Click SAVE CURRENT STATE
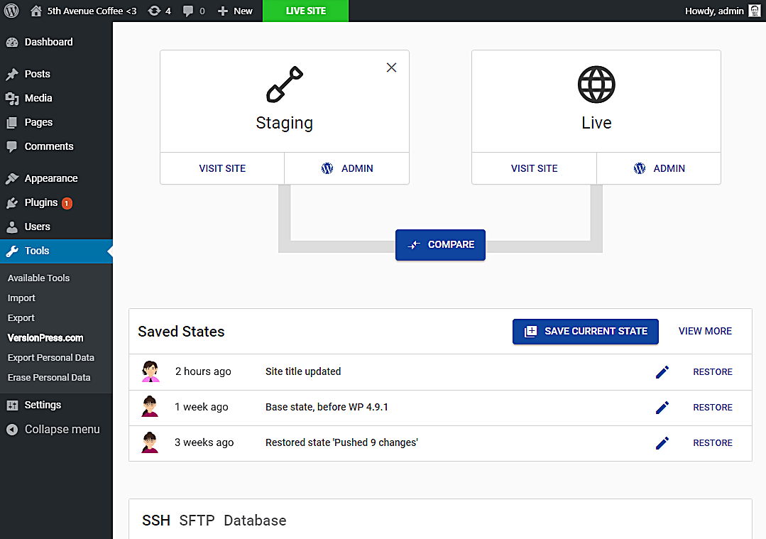Viewport: 766px width, 539px height. click(585, 331)
